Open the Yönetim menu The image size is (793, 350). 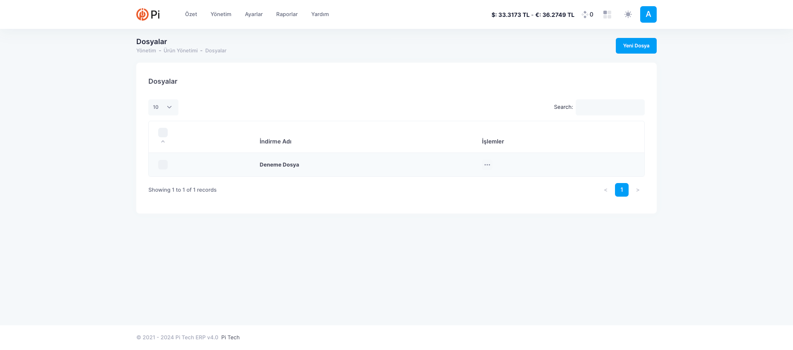pos(221,14)
